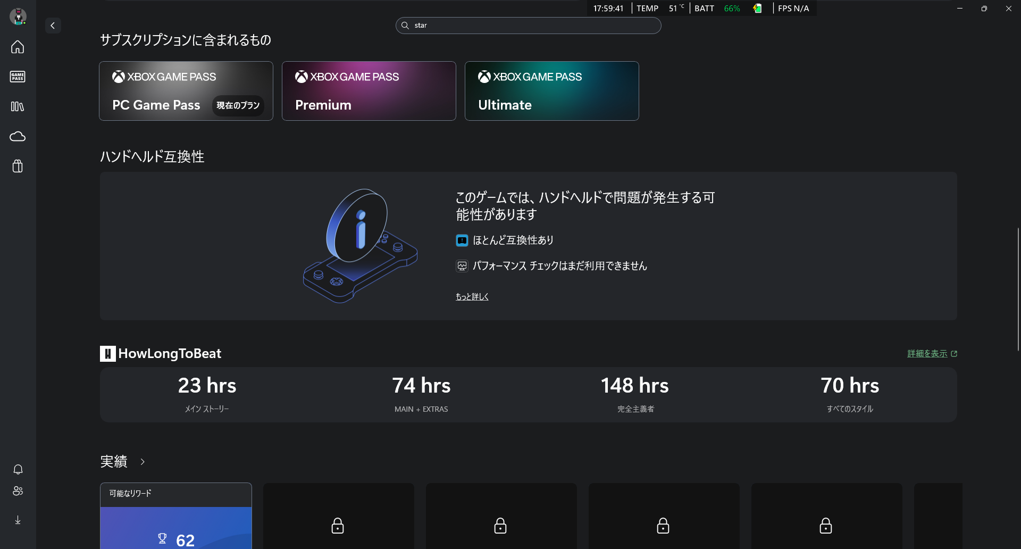The width and height of the screenshot is (1021, 549).
Task: Open notifications bell icon
Action: click(x=18, y=469)
